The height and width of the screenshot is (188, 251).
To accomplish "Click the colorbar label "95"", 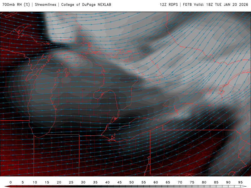I will tap(240, 182).
